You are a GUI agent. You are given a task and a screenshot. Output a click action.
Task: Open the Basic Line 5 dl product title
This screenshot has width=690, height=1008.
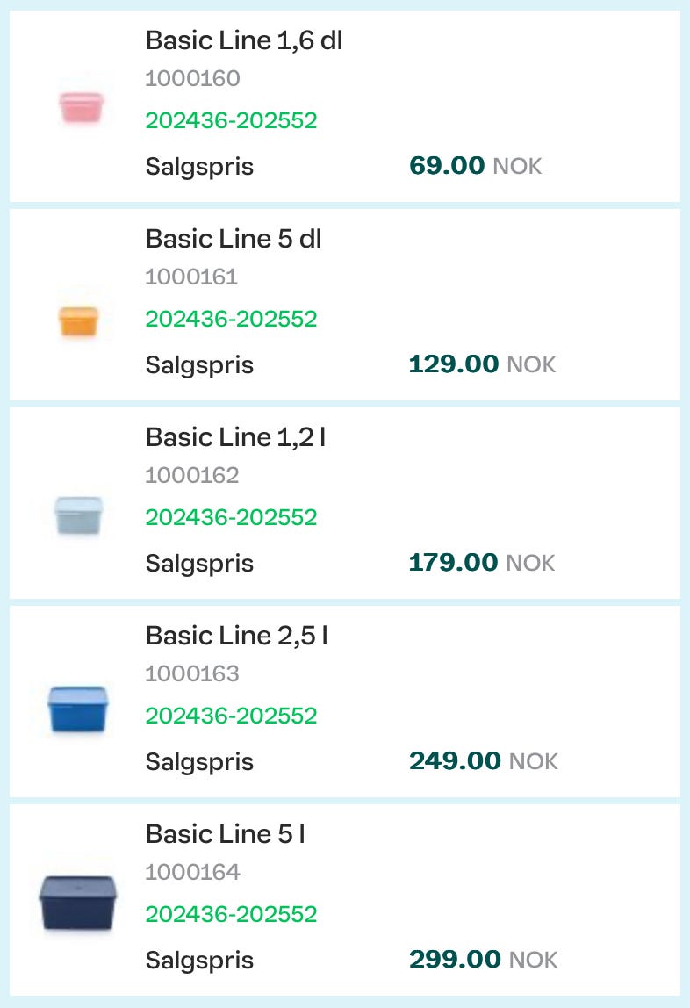(234, 239)
